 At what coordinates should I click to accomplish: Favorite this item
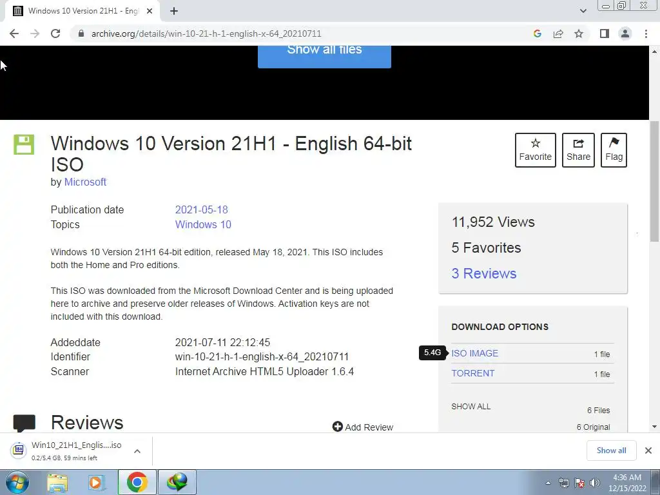click(536, 150)
